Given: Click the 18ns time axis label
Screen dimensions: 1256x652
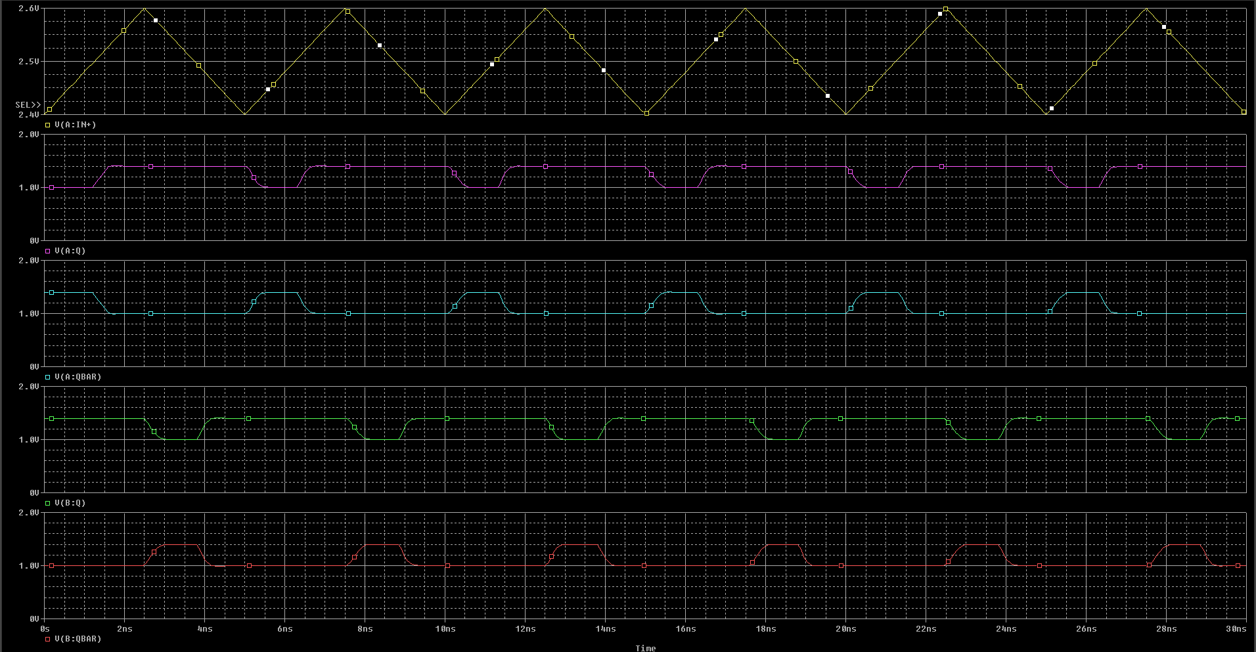Looking at the screenshot, I should pos(766,629).
